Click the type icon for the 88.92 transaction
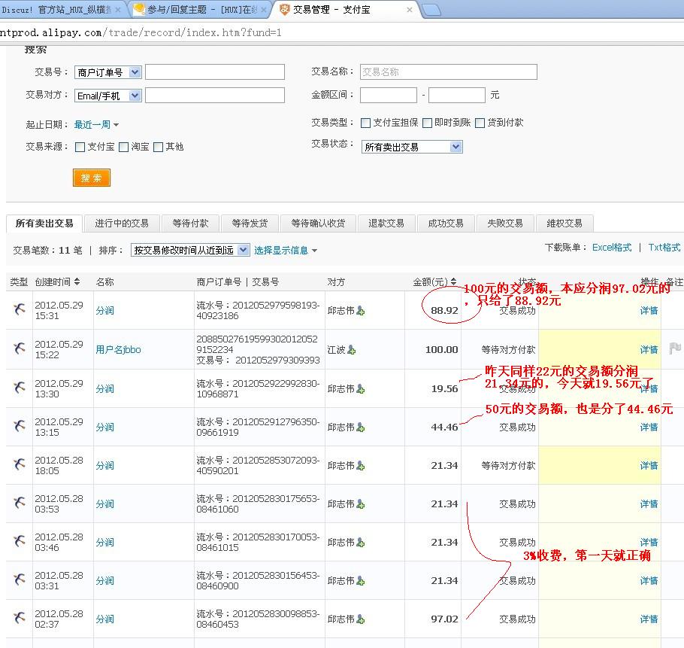 [x=20, y=310]
